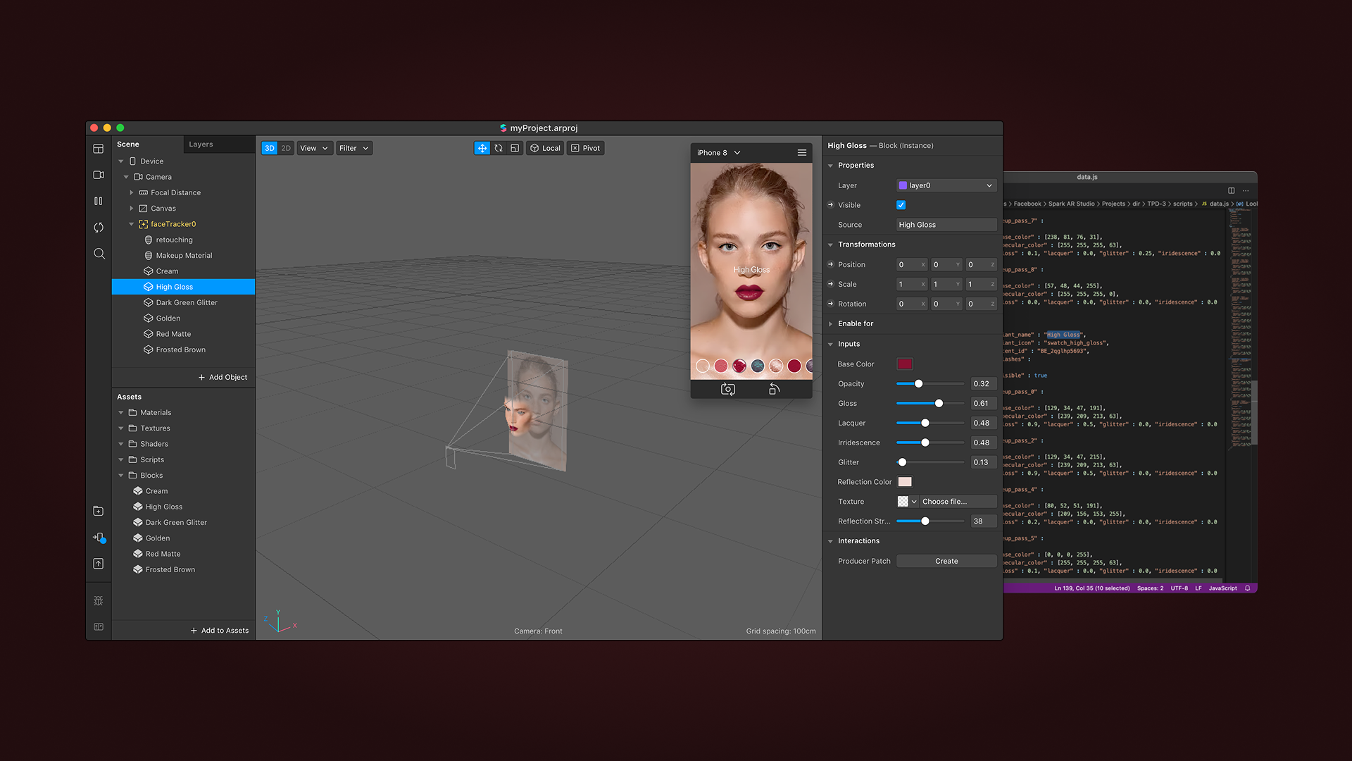
Task: Click the video camera icon in left sidebar
Action: (99, 175)
